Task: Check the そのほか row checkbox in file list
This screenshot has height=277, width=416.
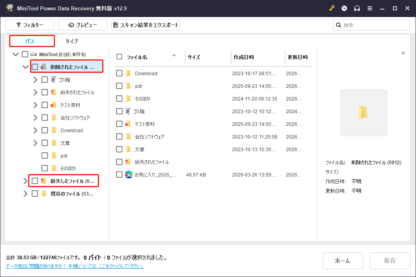Action: click(119, 99)
